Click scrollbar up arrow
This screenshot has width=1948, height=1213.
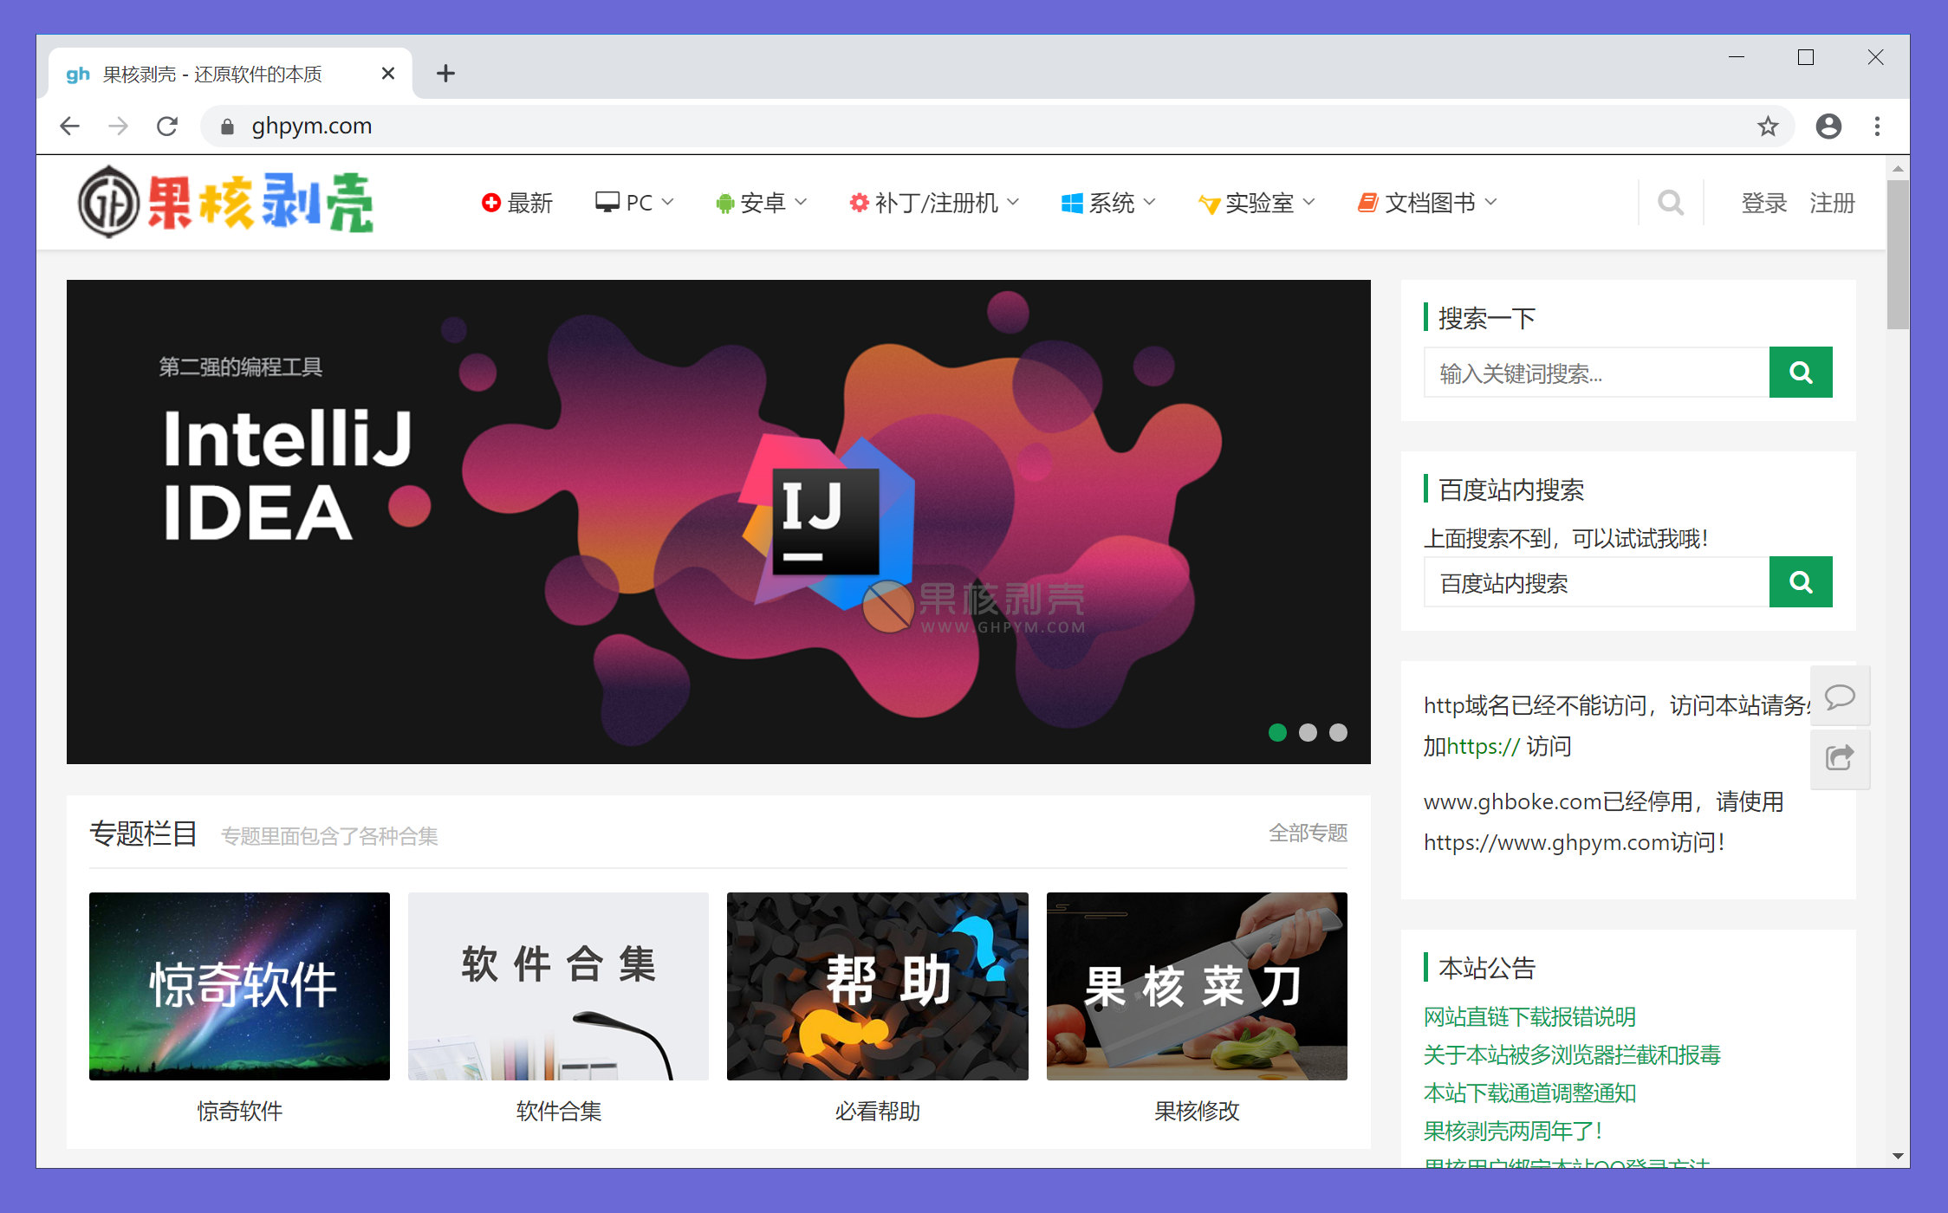pos(1898,168)
